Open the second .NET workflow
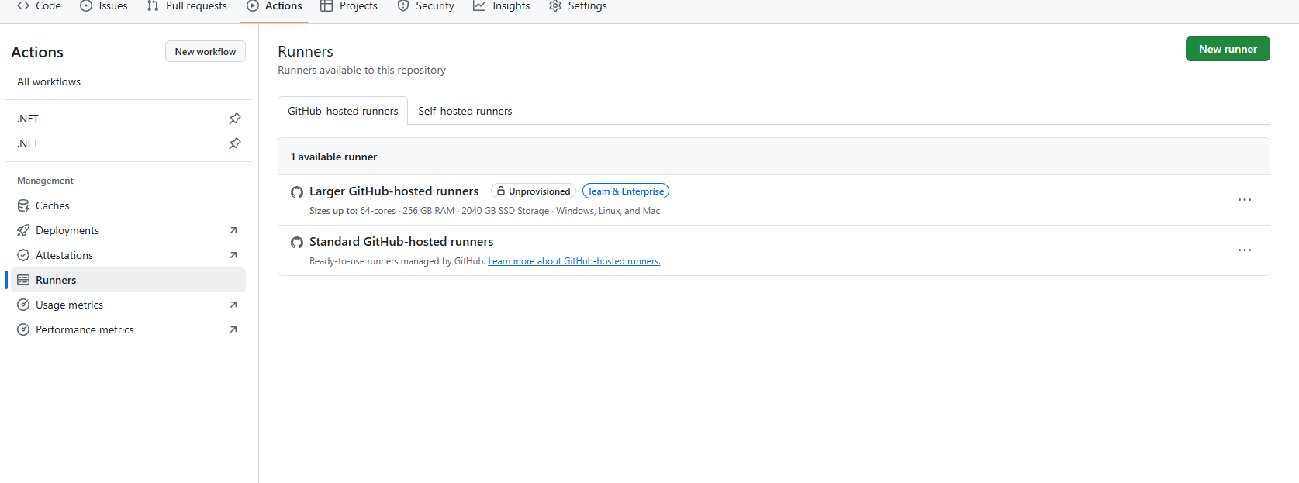 pyautogui.click(x=28, y=143)
